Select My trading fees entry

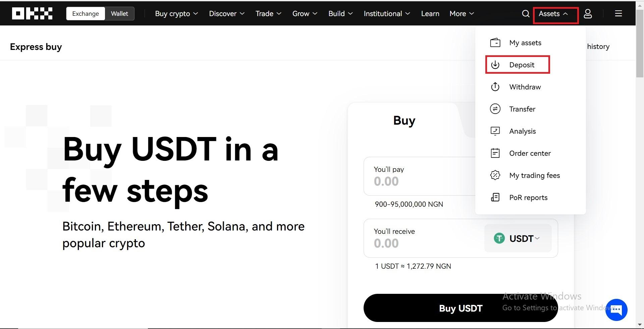[535, 175]
